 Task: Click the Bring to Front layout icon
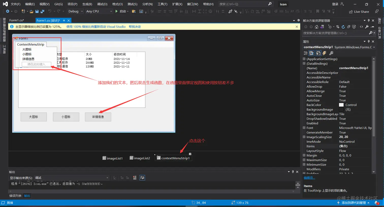tap(230, 11)
